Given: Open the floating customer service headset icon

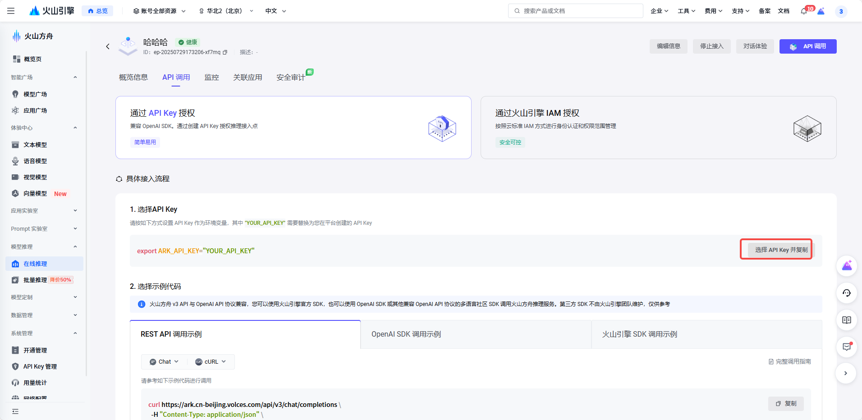Looking at the screenshot, I should coord(847,293).
